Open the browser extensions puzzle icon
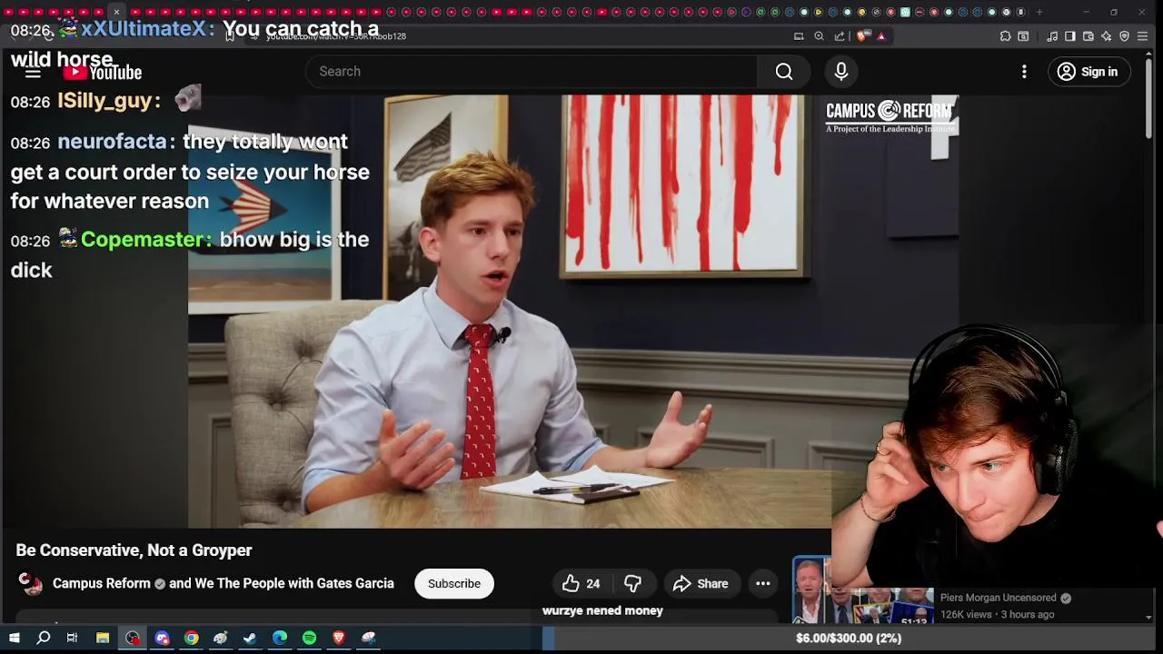The height and width of the screenshot is (654, 1163). [1005, 36]
